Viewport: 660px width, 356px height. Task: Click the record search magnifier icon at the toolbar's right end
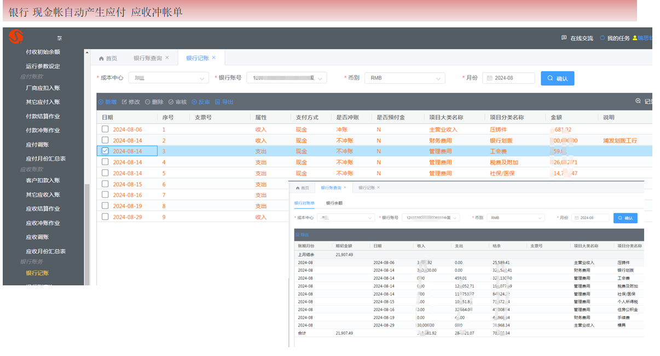[638, 101]
